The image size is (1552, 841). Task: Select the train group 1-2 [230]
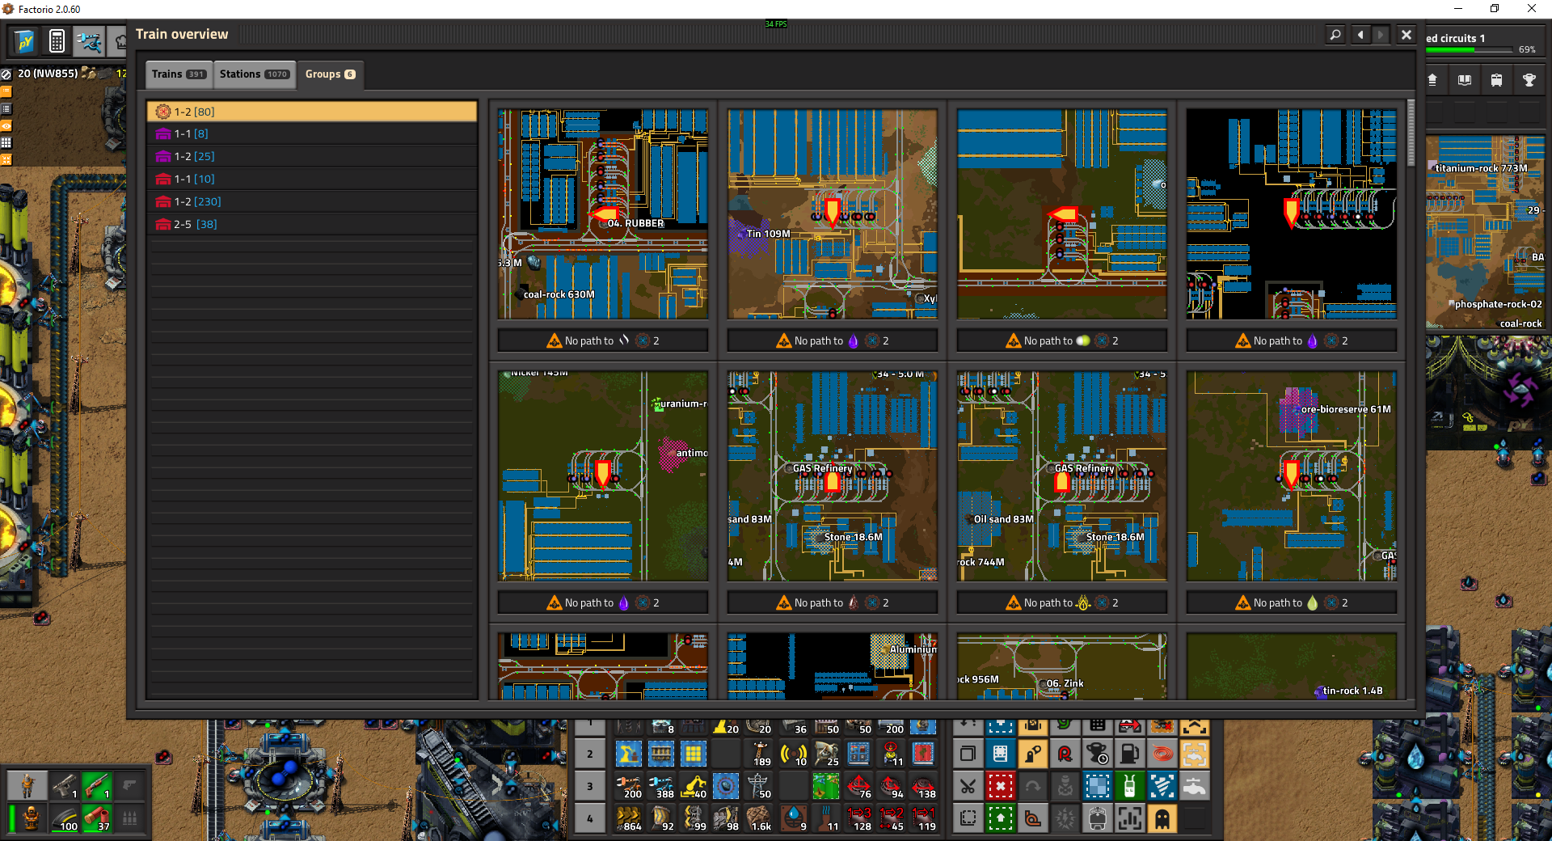[312, 201]
